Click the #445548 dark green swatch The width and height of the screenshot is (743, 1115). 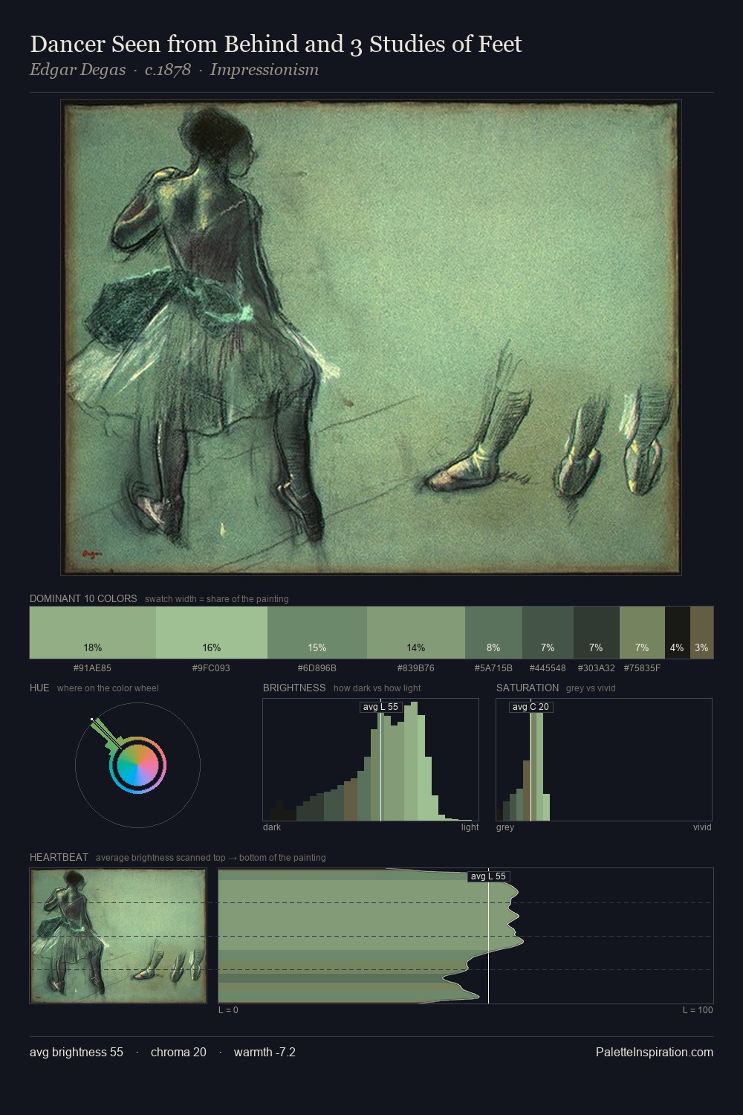[x=548, y=633]
